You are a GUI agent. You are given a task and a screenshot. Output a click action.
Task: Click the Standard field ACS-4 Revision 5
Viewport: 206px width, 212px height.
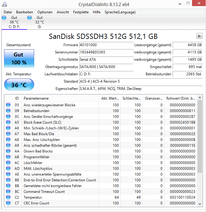(x=141, y=81)
